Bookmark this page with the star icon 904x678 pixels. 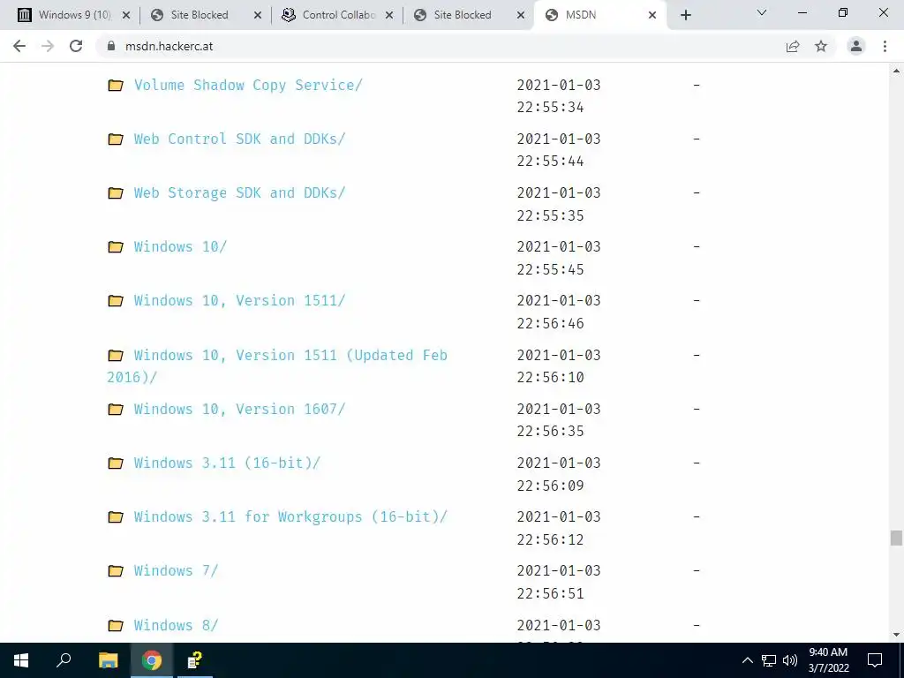[x=821, y=46]
